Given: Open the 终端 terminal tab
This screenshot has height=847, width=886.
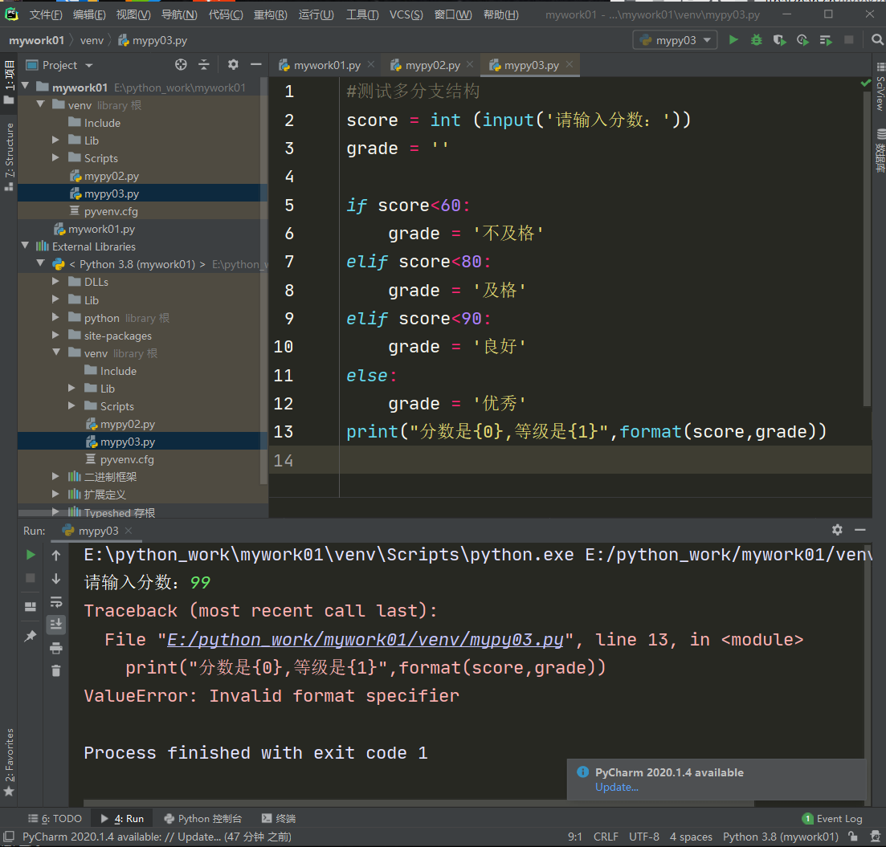Looking at the screenshot, I should pos(280,819).
